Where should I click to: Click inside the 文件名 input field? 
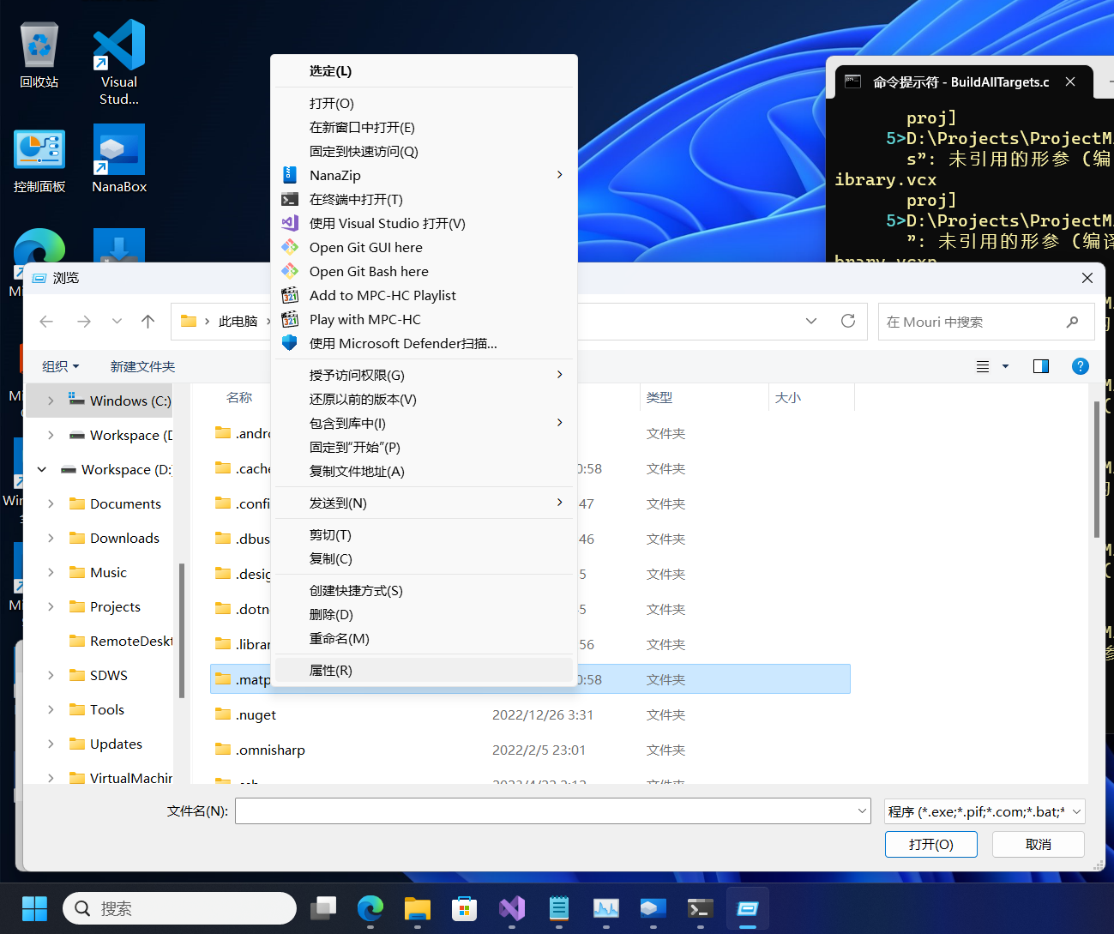click(x=549, y=810)
